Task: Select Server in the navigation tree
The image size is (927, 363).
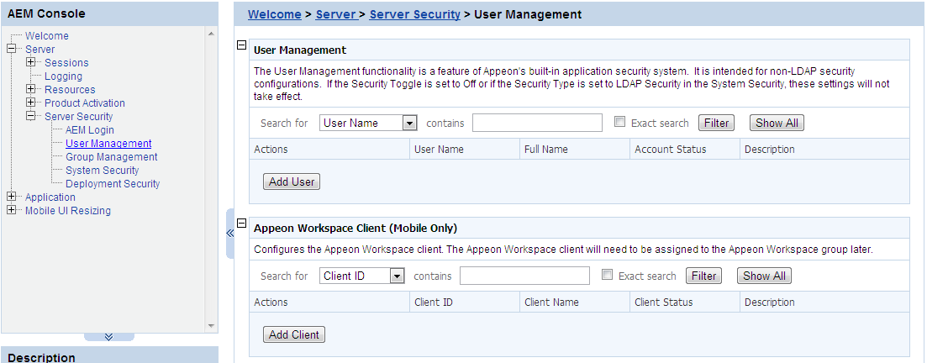Action: point(40,50)
